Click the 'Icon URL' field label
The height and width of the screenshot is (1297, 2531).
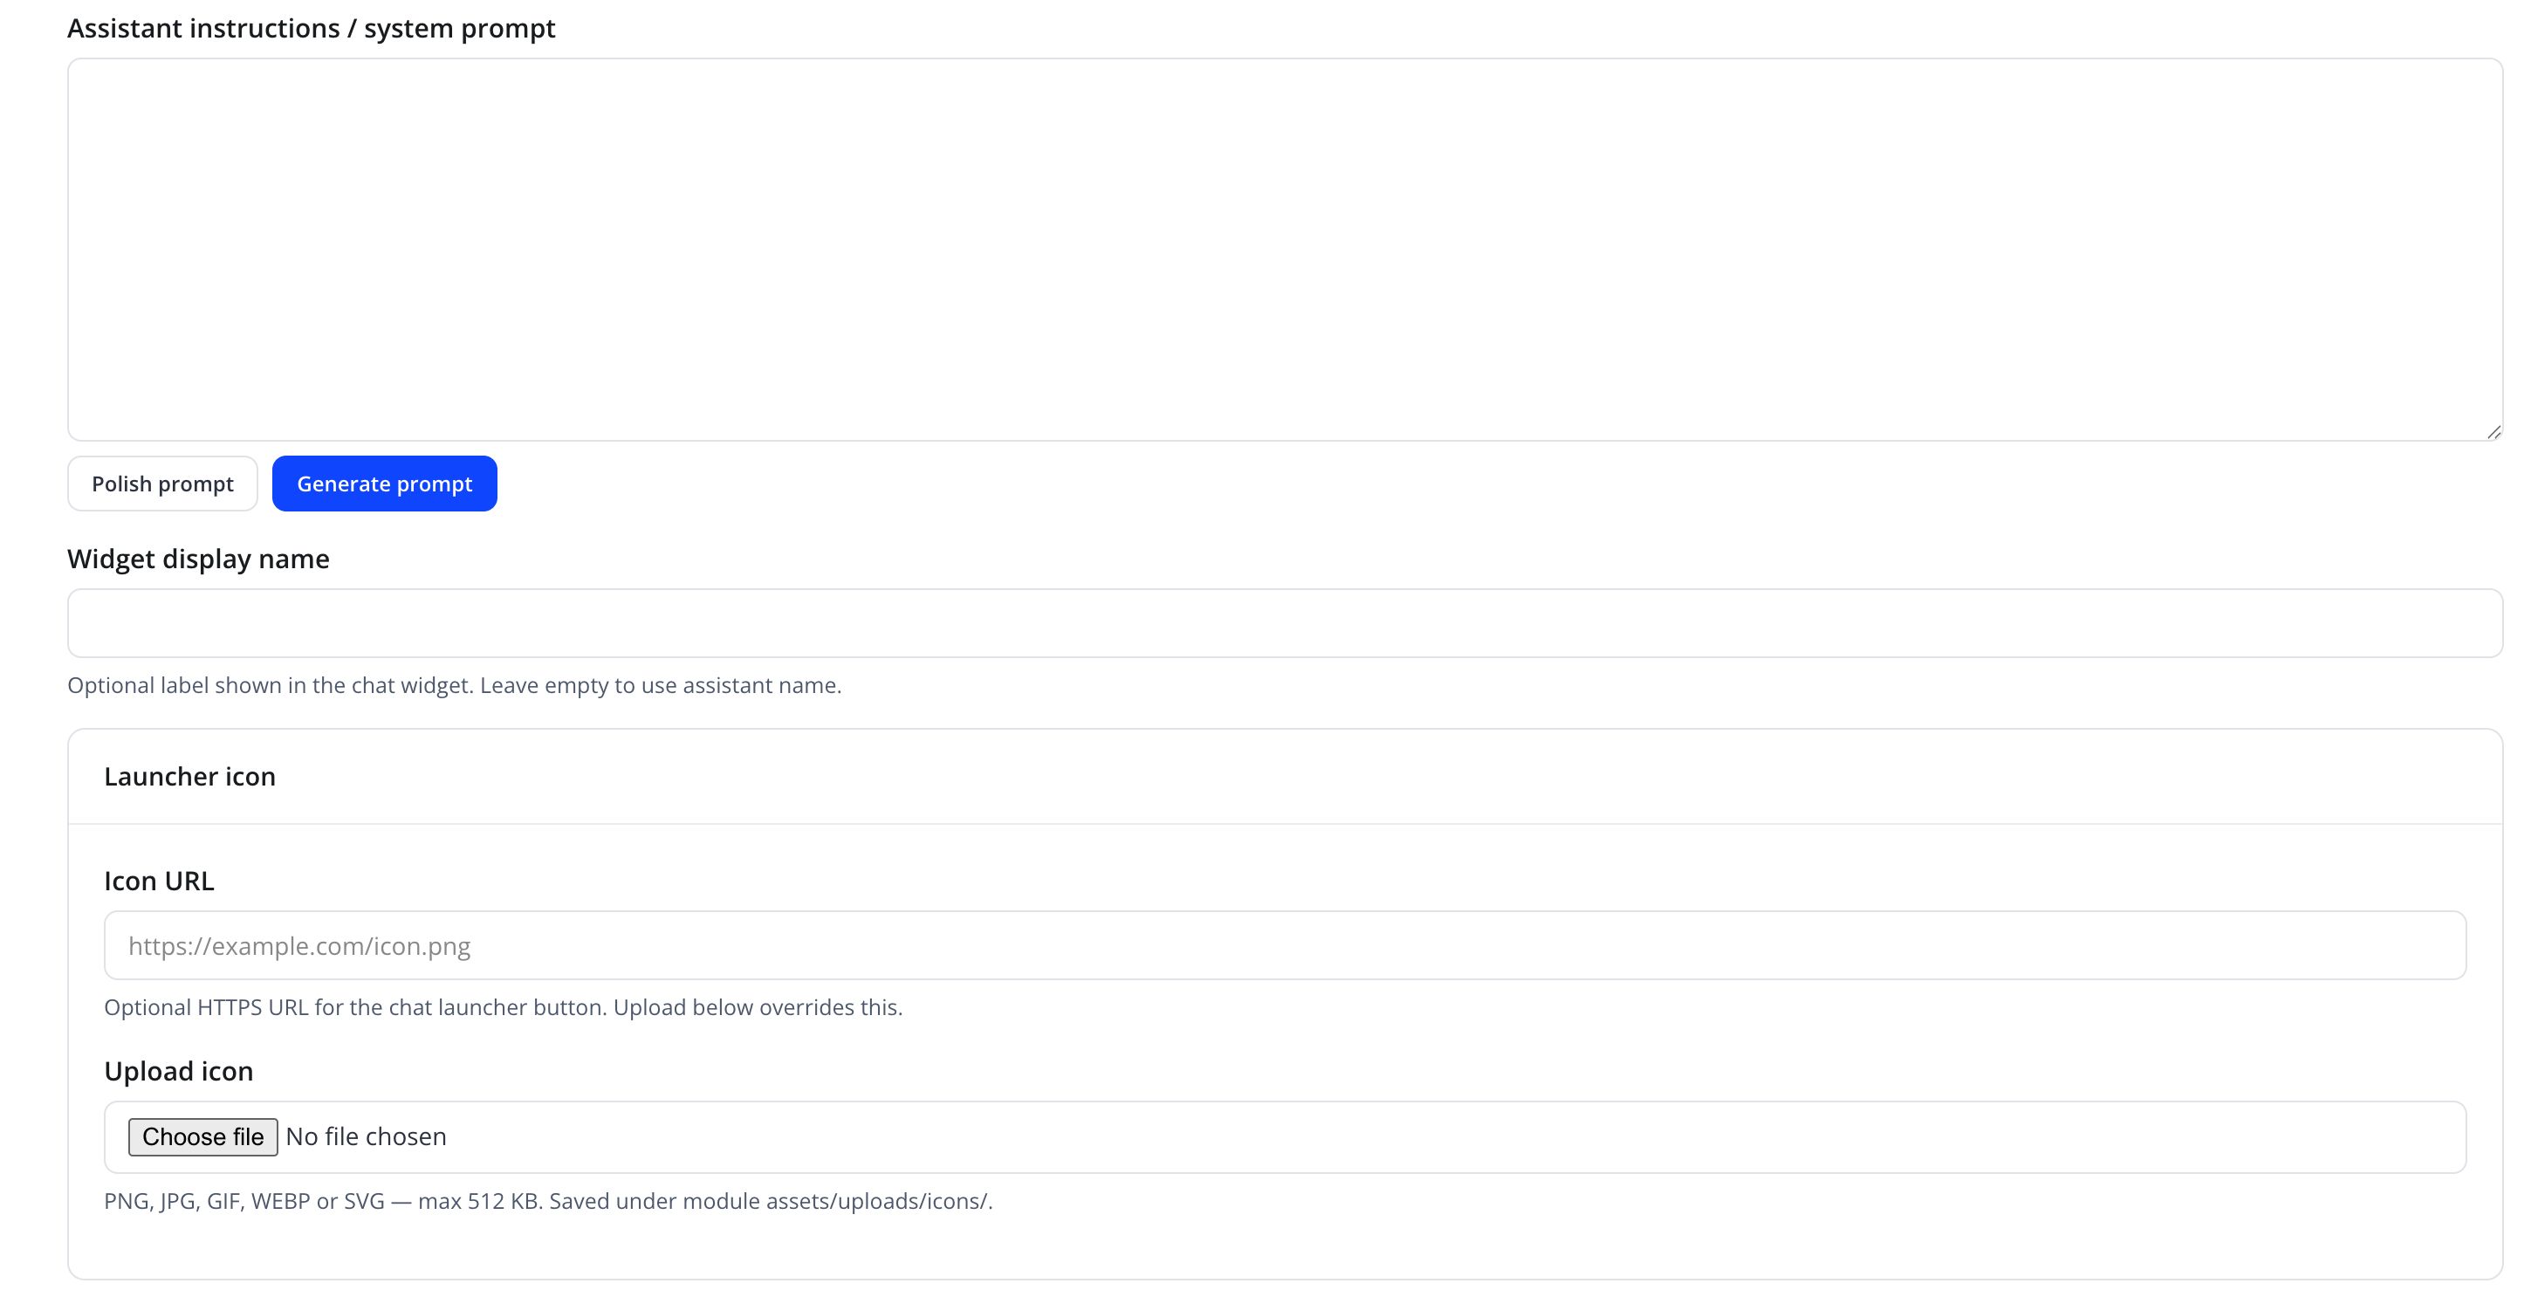pos(158,881)
